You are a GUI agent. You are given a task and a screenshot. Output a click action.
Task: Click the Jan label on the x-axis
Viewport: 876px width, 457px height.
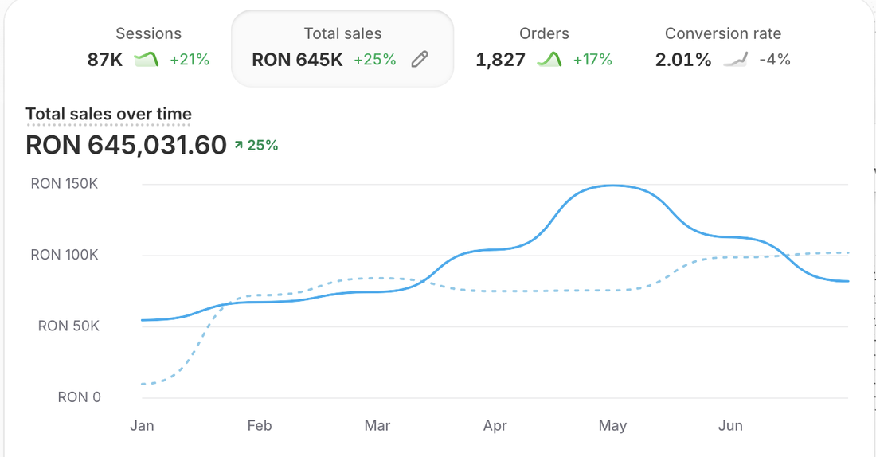coord(142,426)
